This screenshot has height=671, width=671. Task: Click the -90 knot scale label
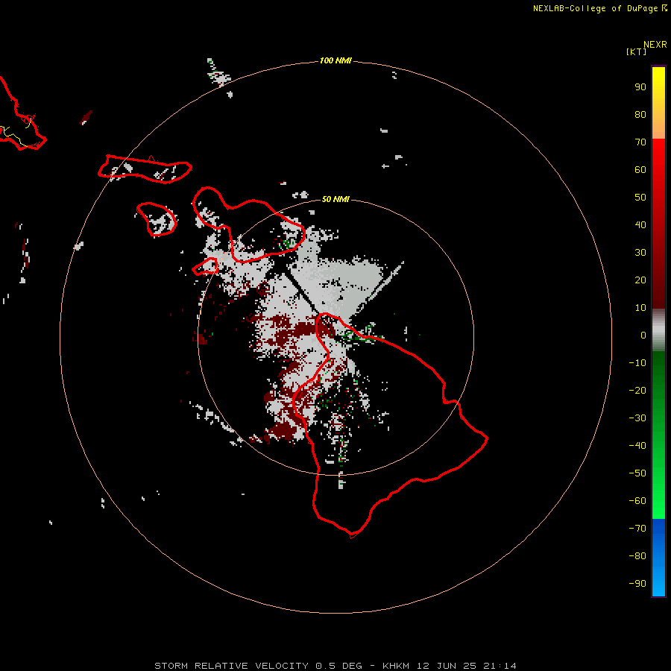(x=637, y=584)
